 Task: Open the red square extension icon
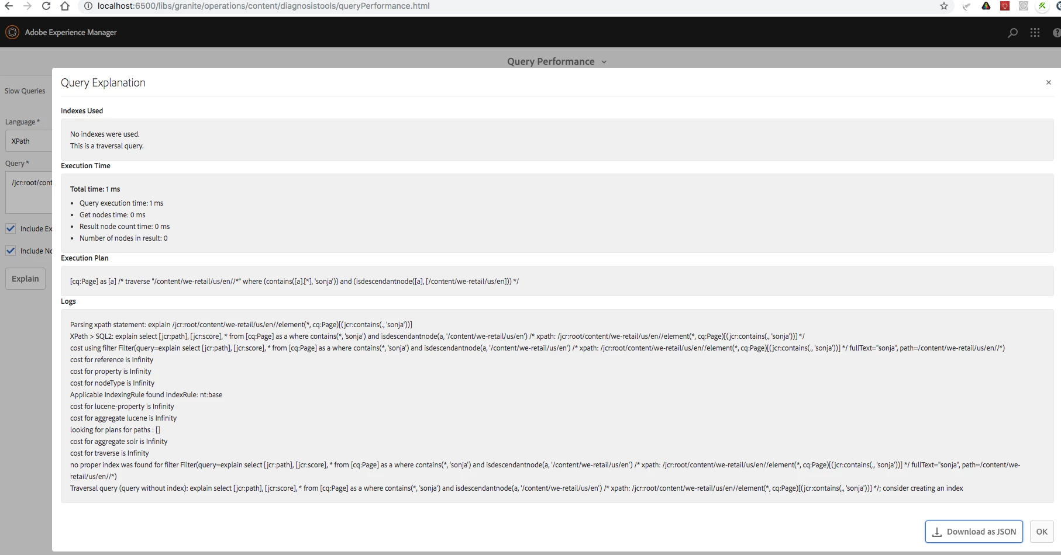click(x=1005, y=6)
